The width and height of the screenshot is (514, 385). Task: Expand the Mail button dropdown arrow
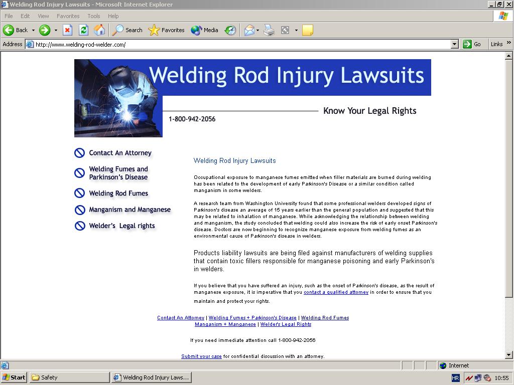point(258,30)
